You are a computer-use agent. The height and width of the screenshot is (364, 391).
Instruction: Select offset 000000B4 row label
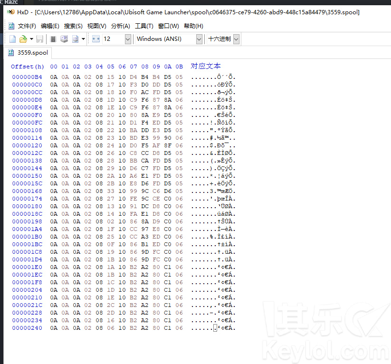[x=27, y=77]
